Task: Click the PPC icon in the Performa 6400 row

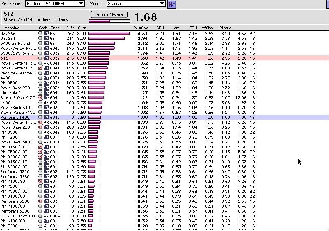Action: pyautogui.click(x=46, y=118)
